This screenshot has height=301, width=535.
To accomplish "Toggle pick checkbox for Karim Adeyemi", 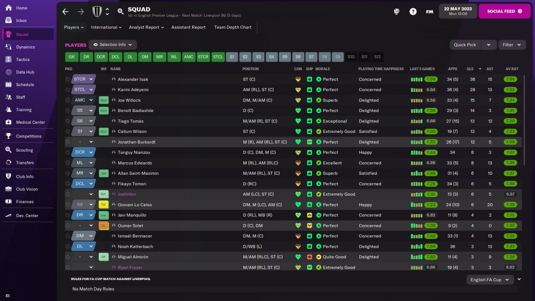I will click(68, 89).
